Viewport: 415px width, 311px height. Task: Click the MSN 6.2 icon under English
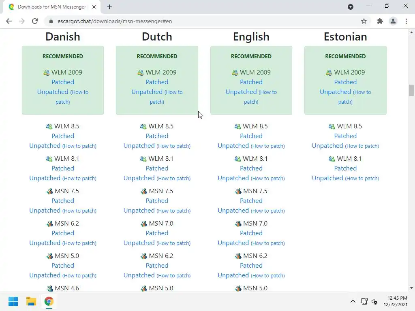pyautogui.click(x=238, y=256)
